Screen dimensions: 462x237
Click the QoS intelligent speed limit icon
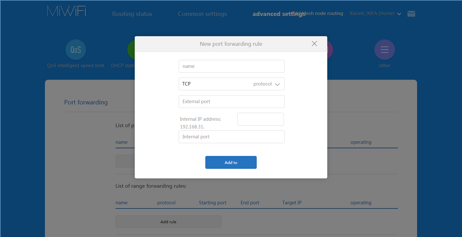click(76, 50)
